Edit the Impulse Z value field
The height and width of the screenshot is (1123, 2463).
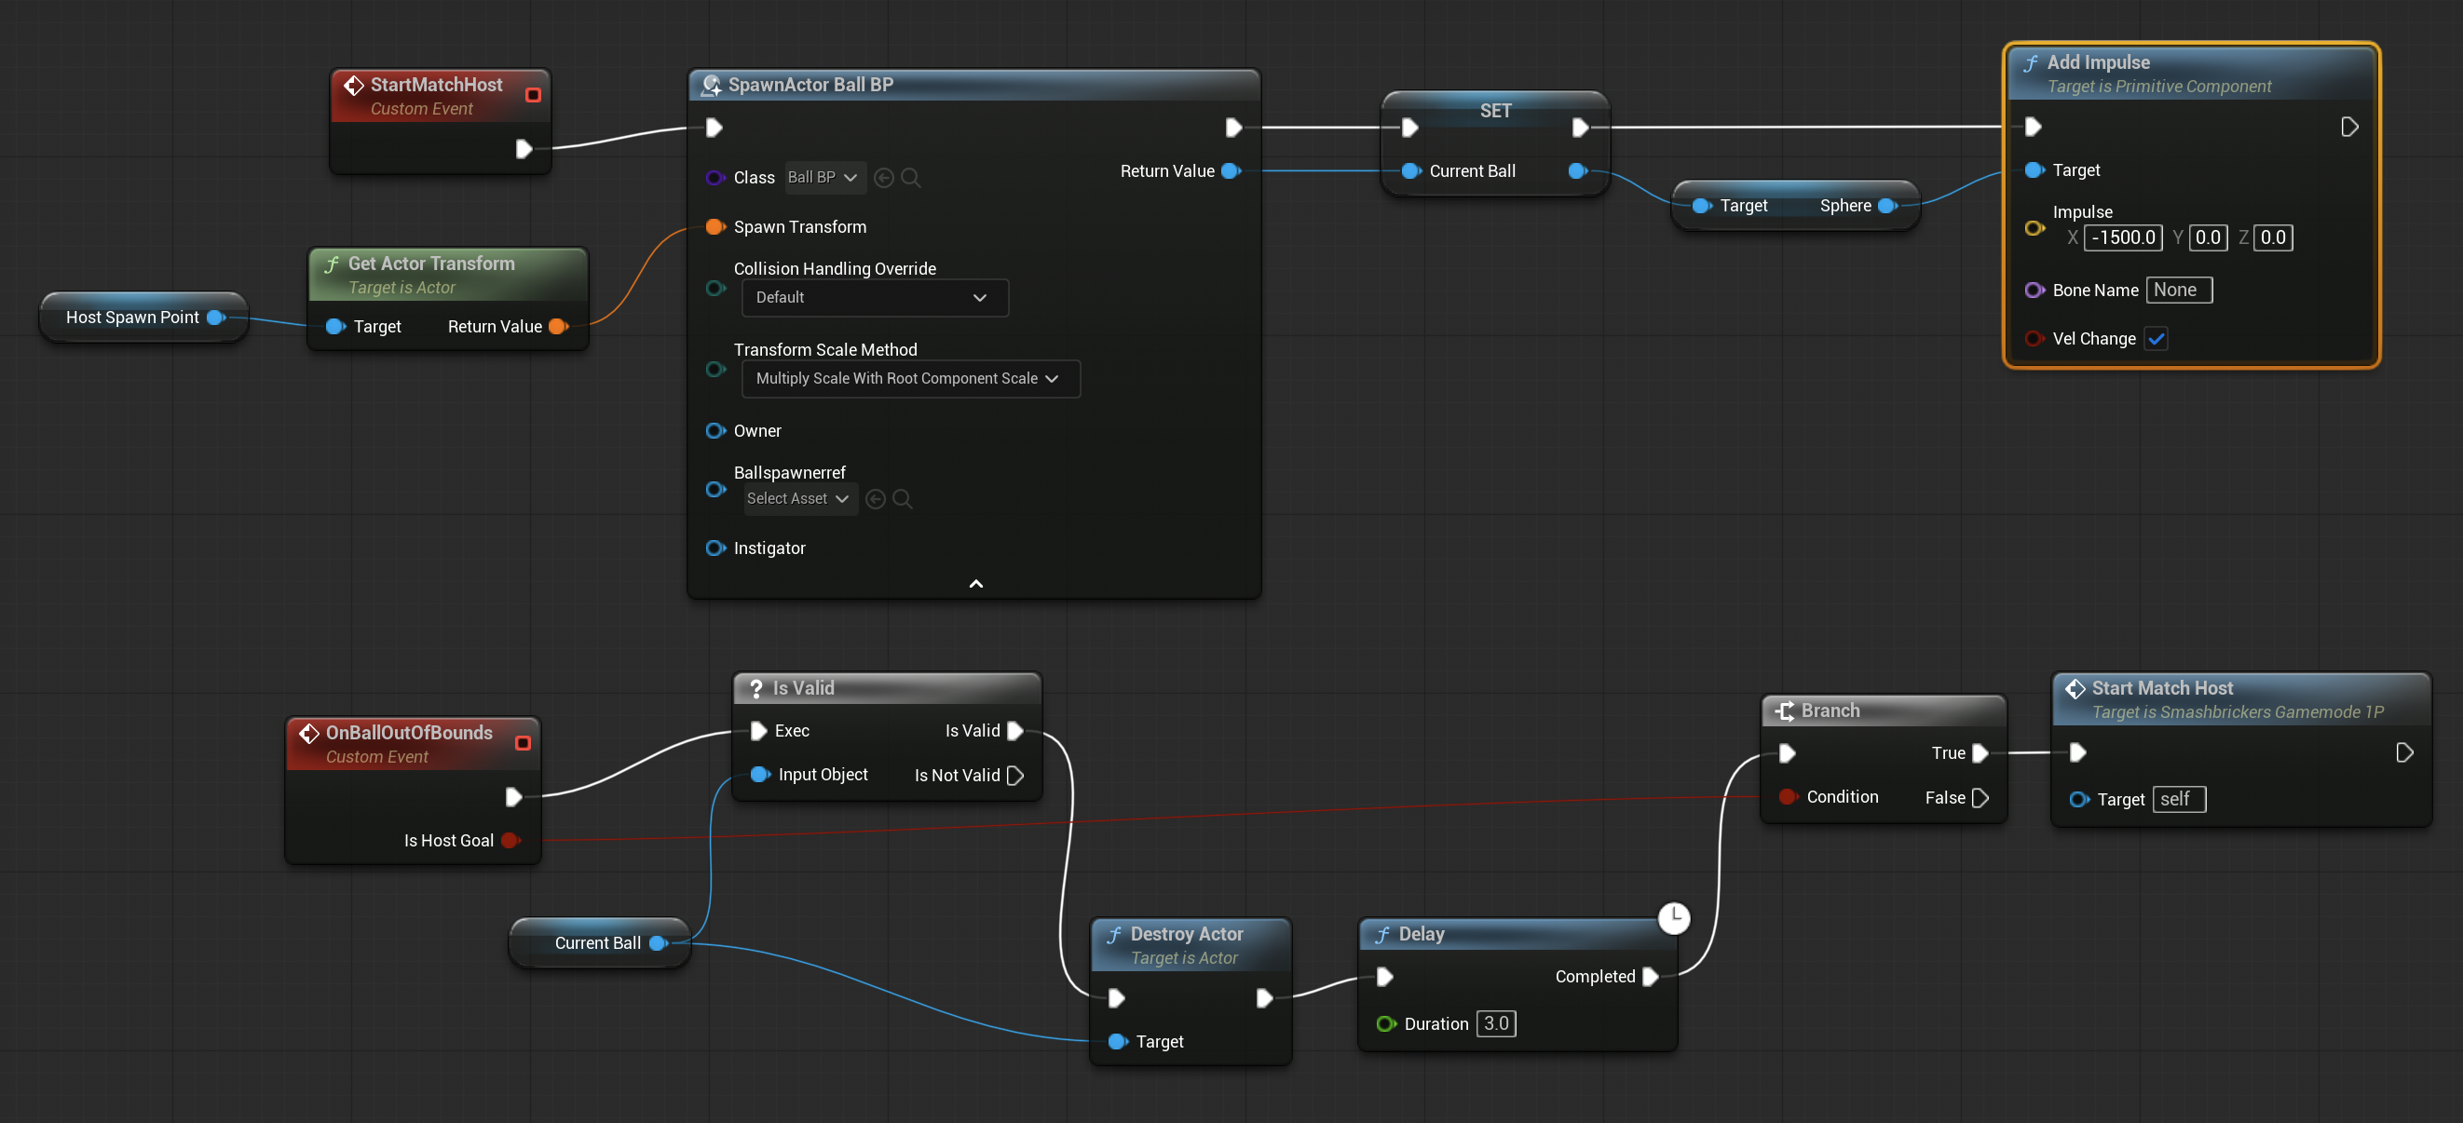click(x=2273, y=238)
